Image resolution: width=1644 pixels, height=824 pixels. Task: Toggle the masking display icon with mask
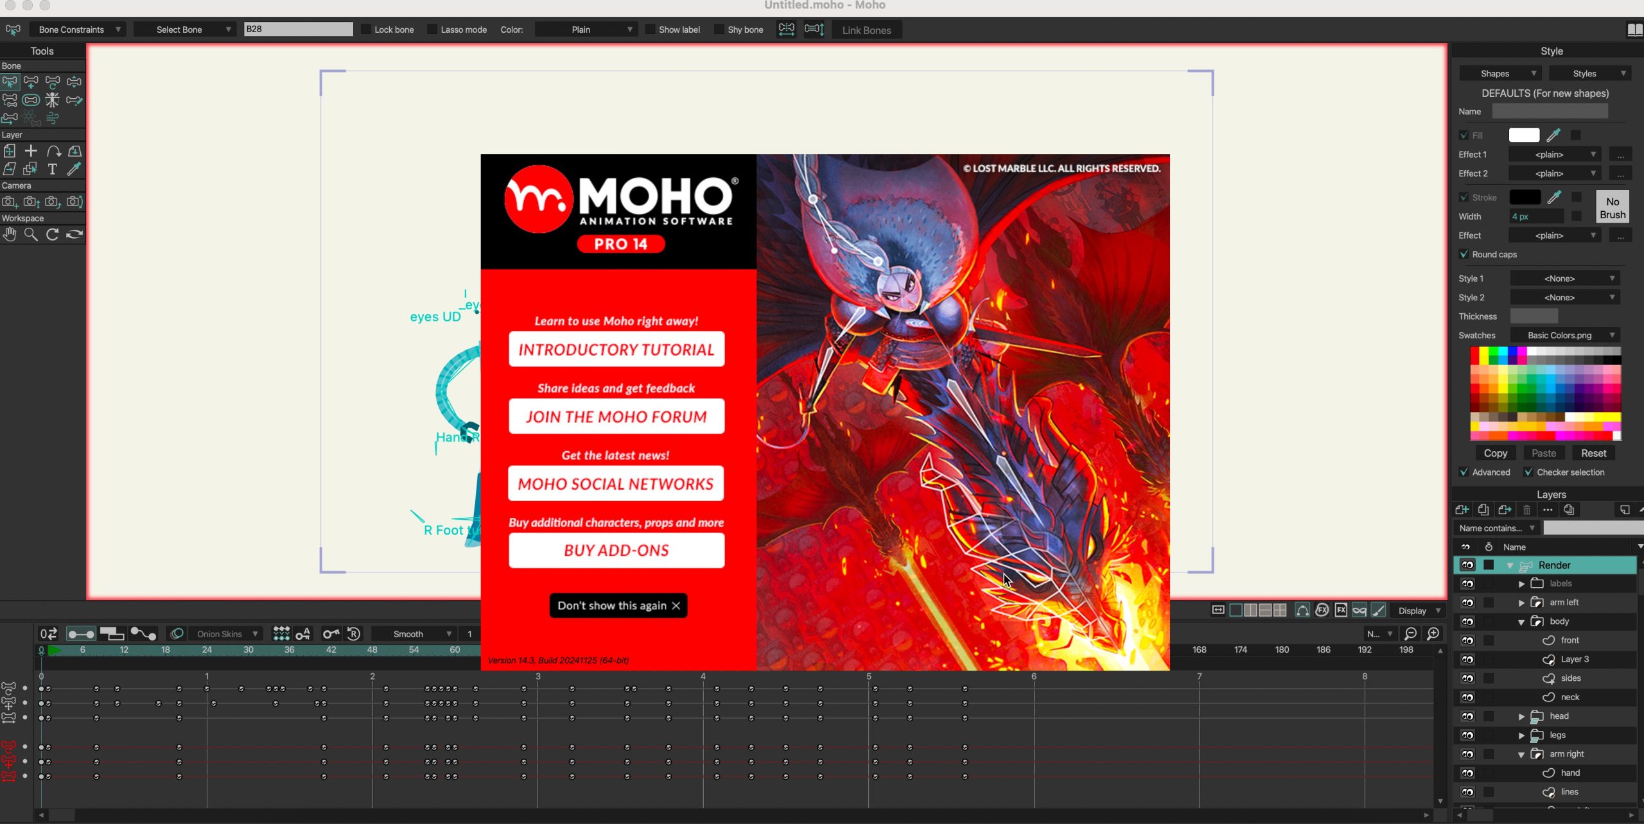[x=1360, y=610]
